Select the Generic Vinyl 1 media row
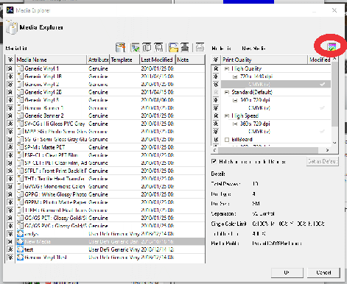The height and width of the screenshot is (284, 347). coord(110,68)
